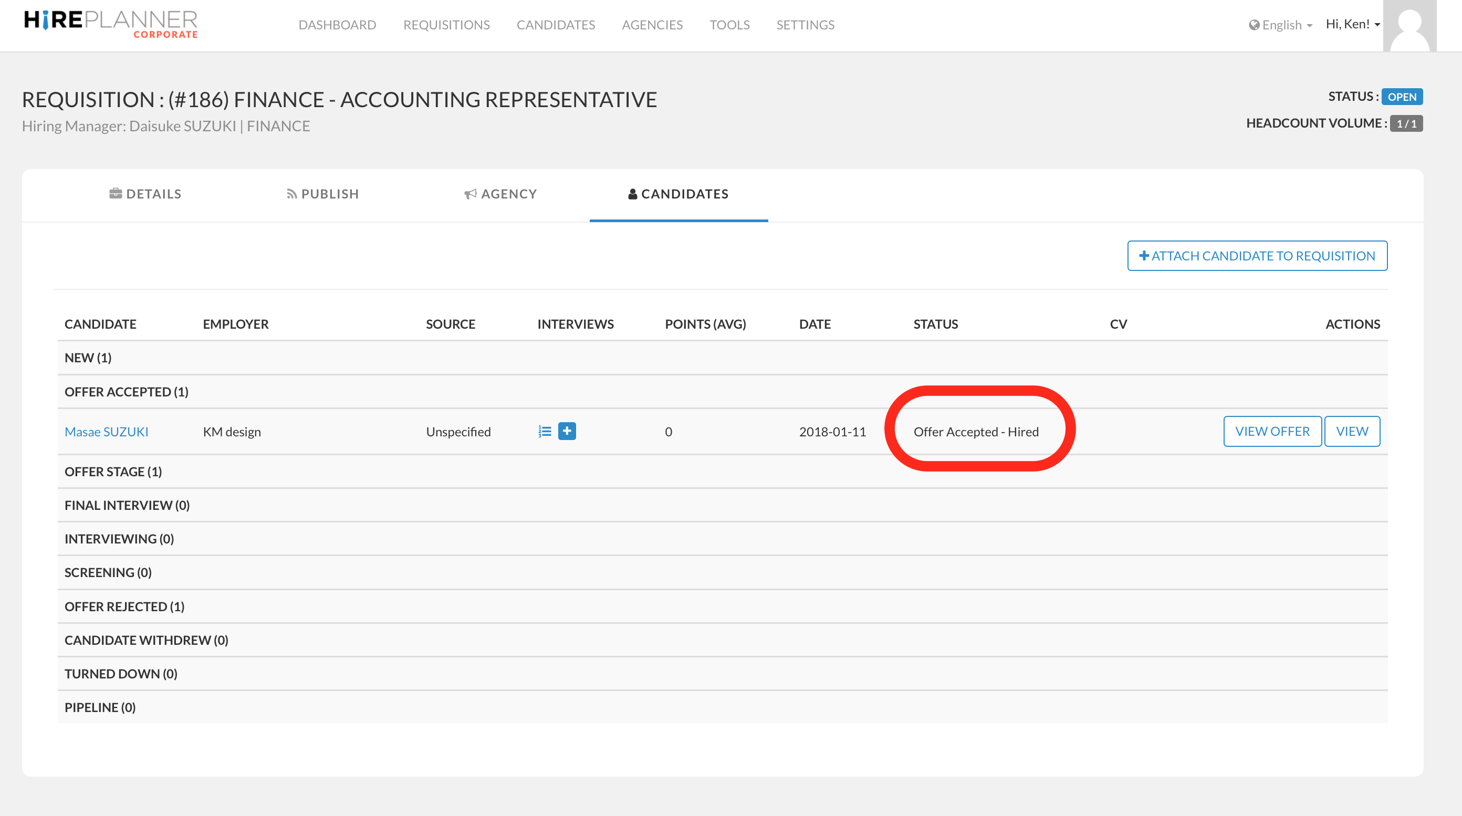Open the user avatar profile picture

pos(1409,26)
